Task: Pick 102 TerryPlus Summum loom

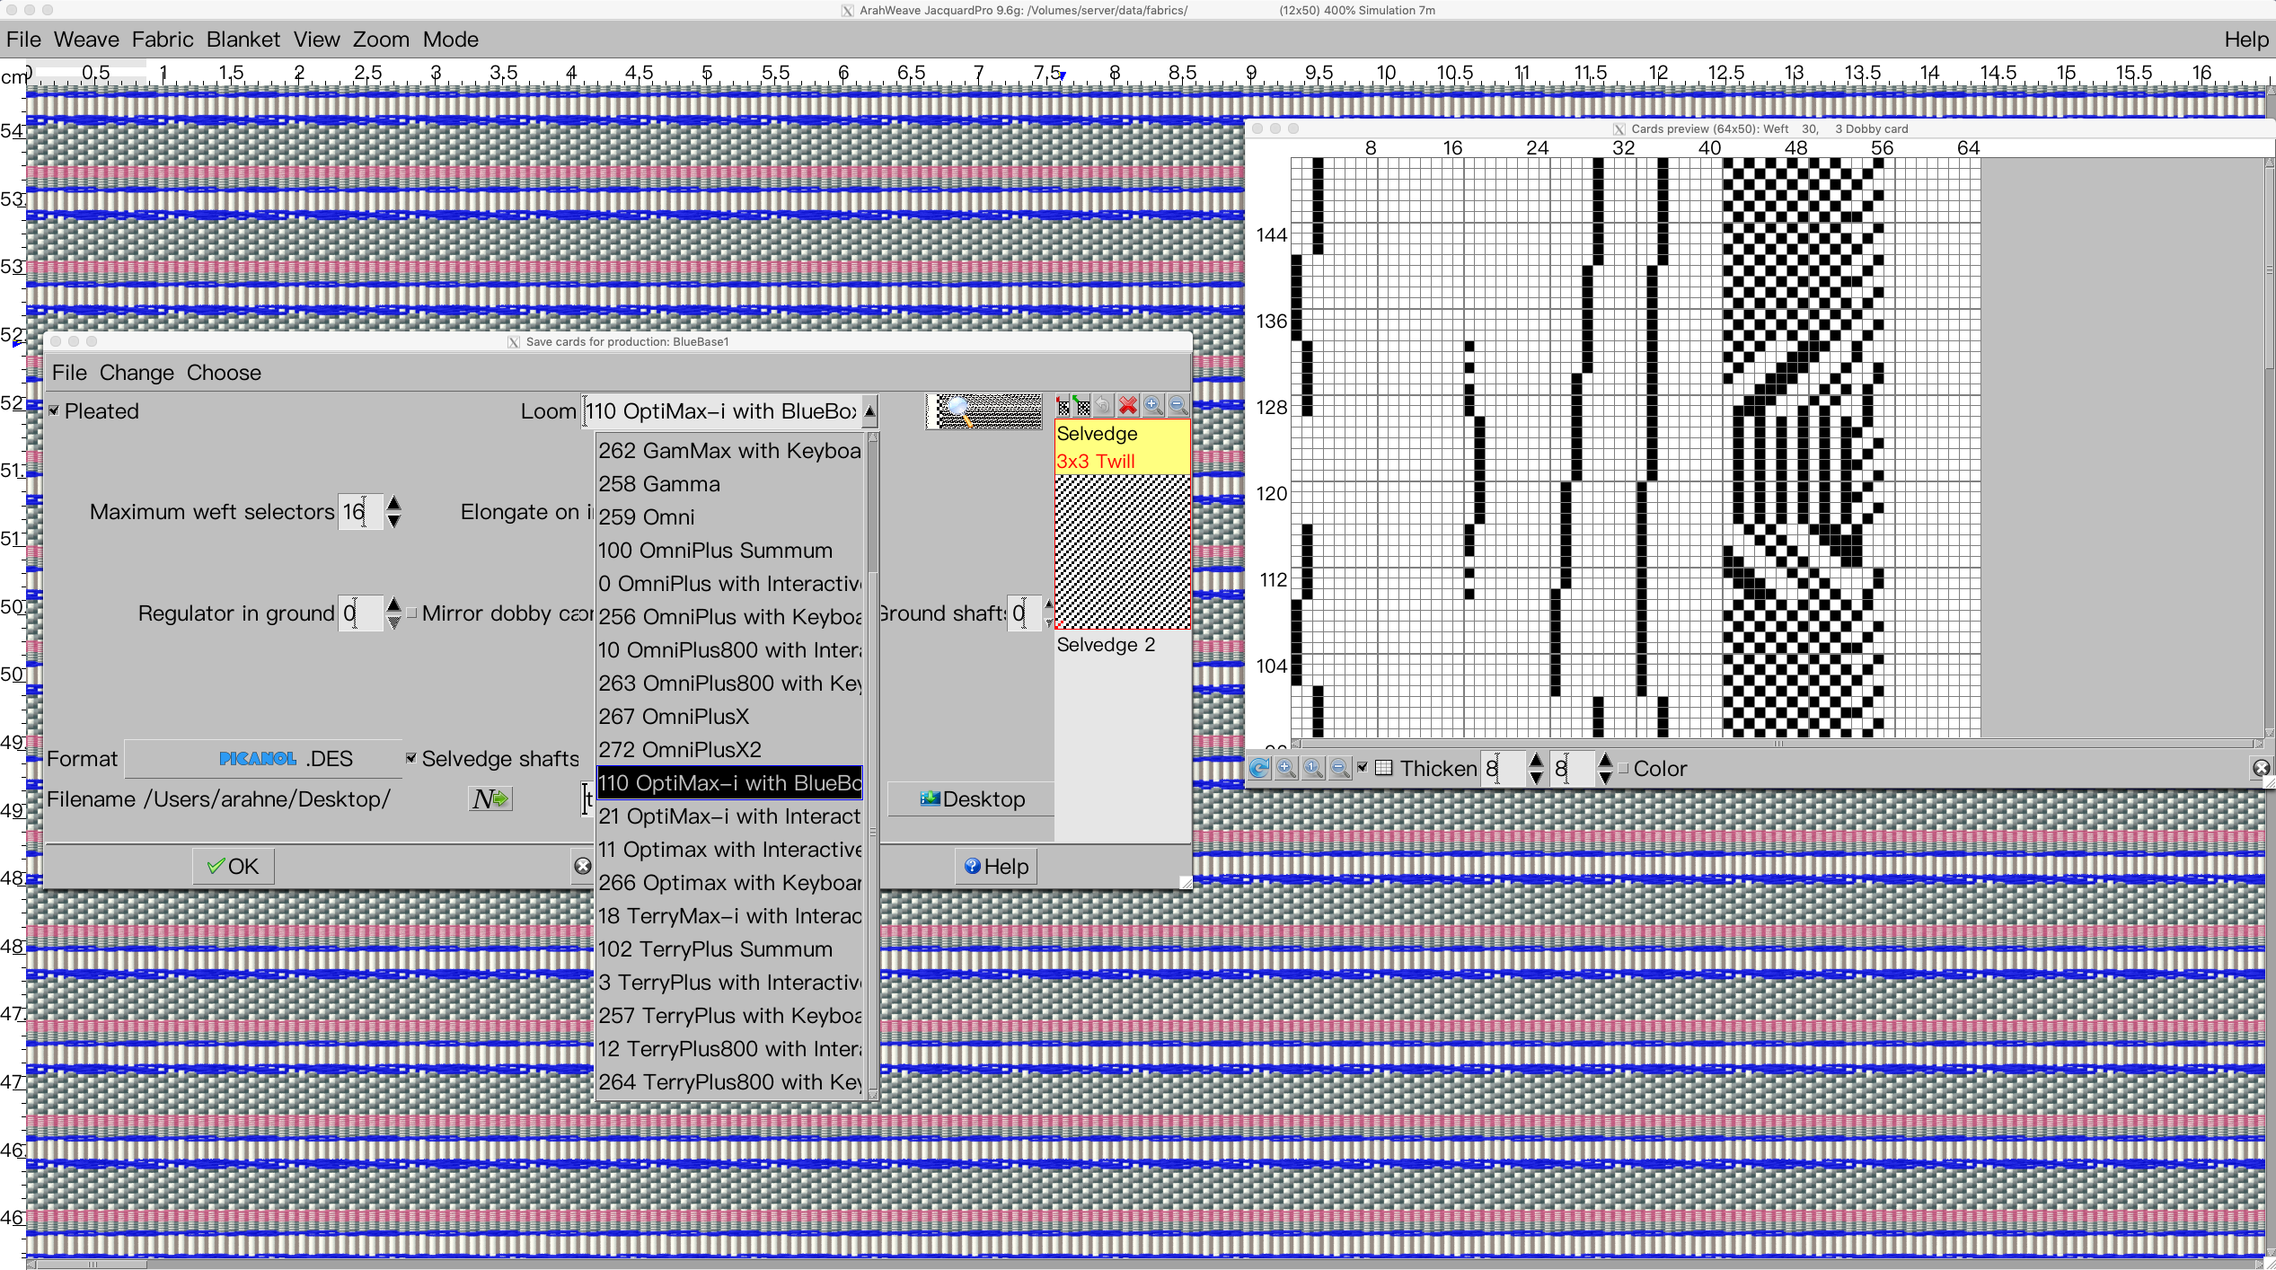Action: [729, 948]
